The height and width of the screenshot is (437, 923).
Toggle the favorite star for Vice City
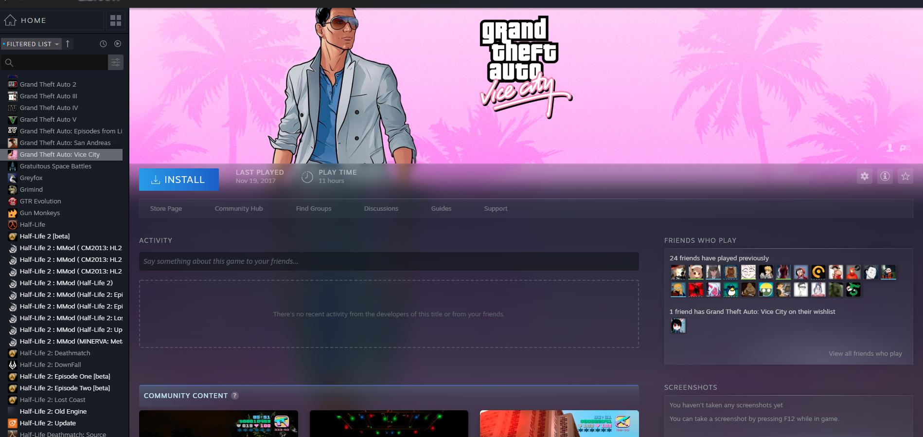(x=905, y=176)
